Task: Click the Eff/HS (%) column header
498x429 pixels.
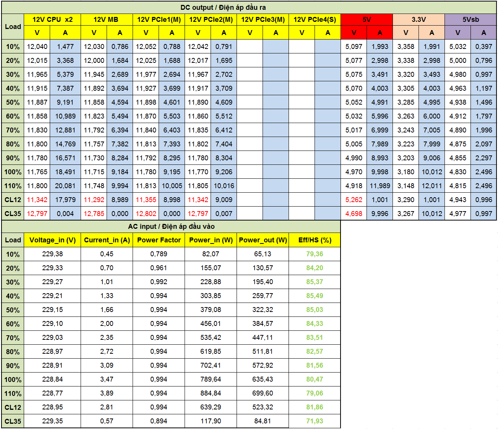Action: pyautogui.click(x=315, y=240)
